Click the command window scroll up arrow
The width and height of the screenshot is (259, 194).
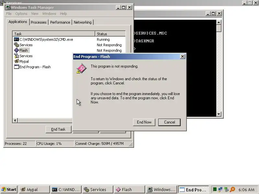pos(219,22)
